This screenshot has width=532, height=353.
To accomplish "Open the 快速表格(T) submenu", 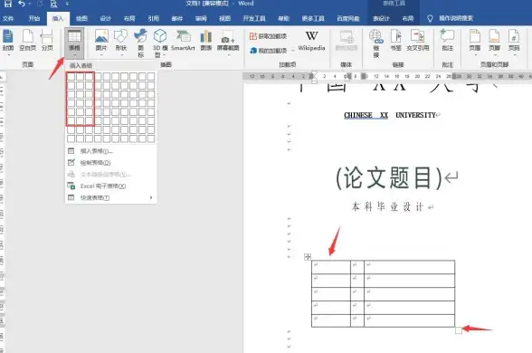I will click(x=110, y=197).
